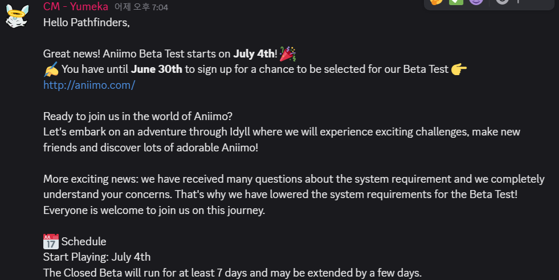
Task: Click the bold July 4th text
Action: coord(254,54)
